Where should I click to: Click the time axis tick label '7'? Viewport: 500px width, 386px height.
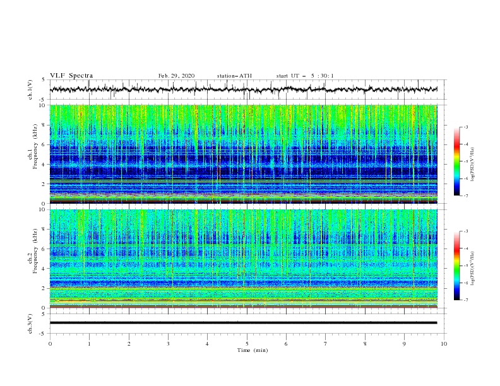[326, 344]
